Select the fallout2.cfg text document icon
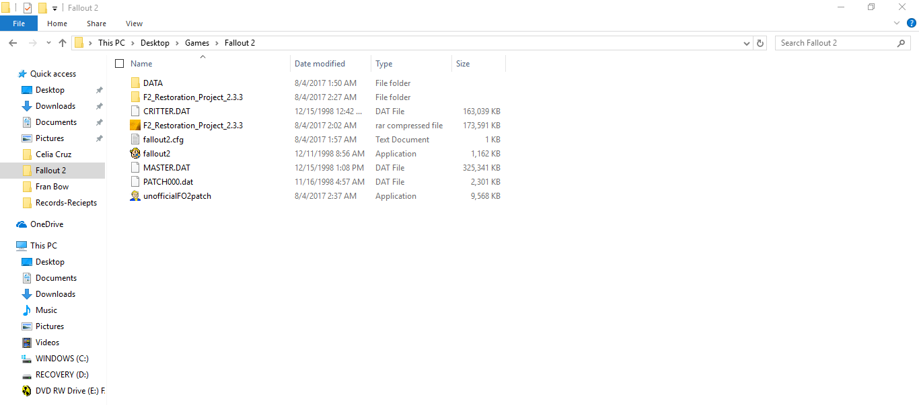919x405 pixels. [135, 140]
